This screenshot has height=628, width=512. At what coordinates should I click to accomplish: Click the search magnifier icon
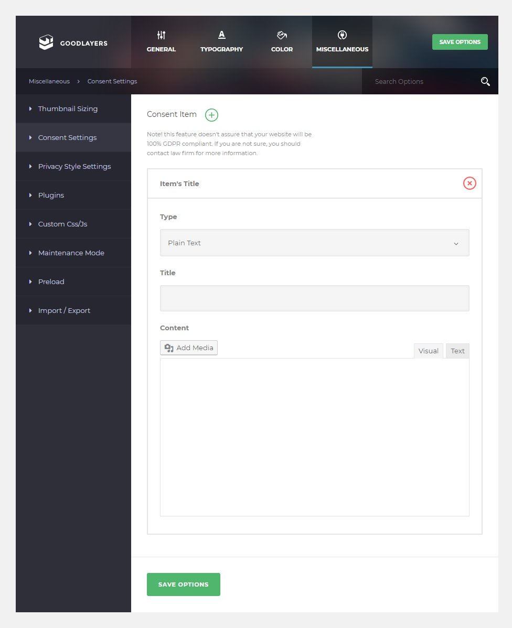(485, 82)
